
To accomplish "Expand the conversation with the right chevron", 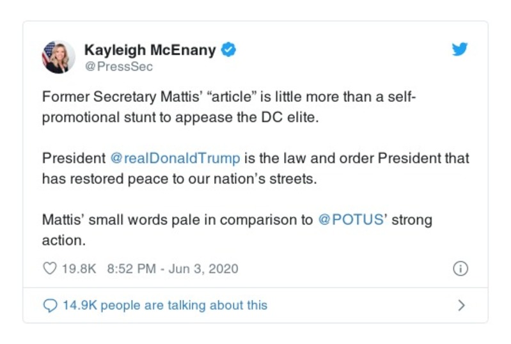I will tap(461, 306).
